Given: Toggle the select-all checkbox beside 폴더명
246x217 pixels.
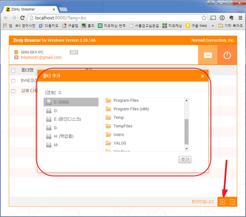Looking at the screenshot, I should [13, 71].
